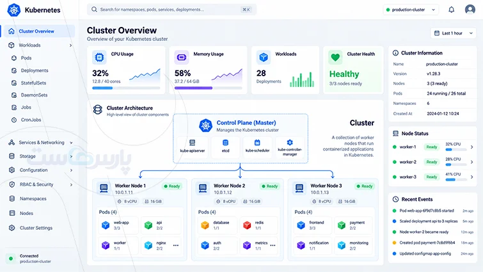
Task: Open Nodes in sidebar
Action: pyautogui.click(x=26, y=213)
